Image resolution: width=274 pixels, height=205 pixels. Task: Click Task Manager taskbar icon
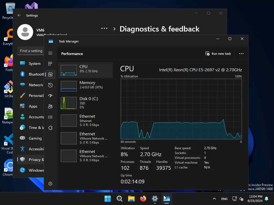coord(167,199)
